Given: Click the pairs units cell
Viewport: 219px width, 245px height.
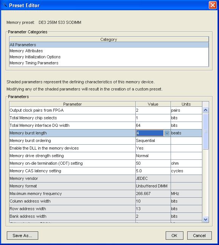Looking at the screenshot, I should click(x=186, y=110).
